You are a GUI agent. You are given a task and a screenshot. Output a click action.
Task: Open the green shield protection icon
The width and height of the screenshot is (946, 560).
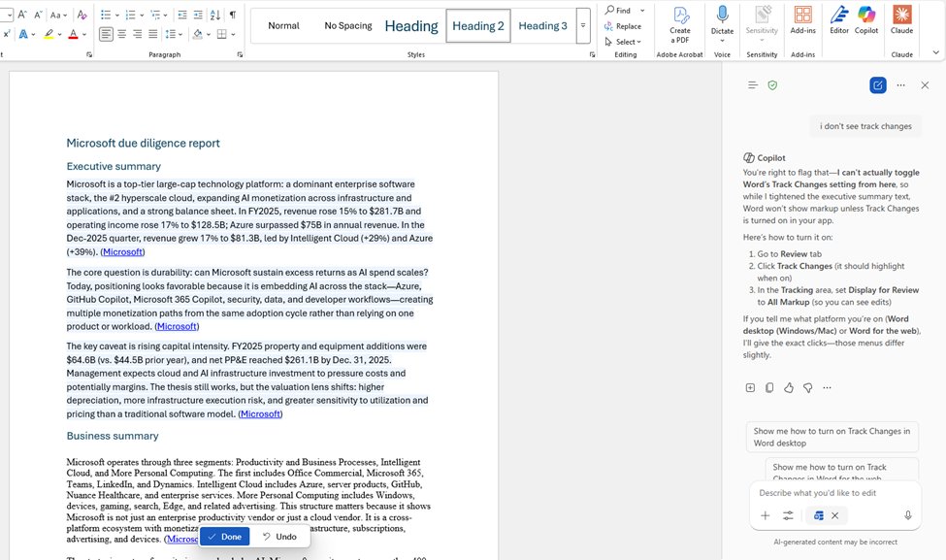click(x=772, y=85)
